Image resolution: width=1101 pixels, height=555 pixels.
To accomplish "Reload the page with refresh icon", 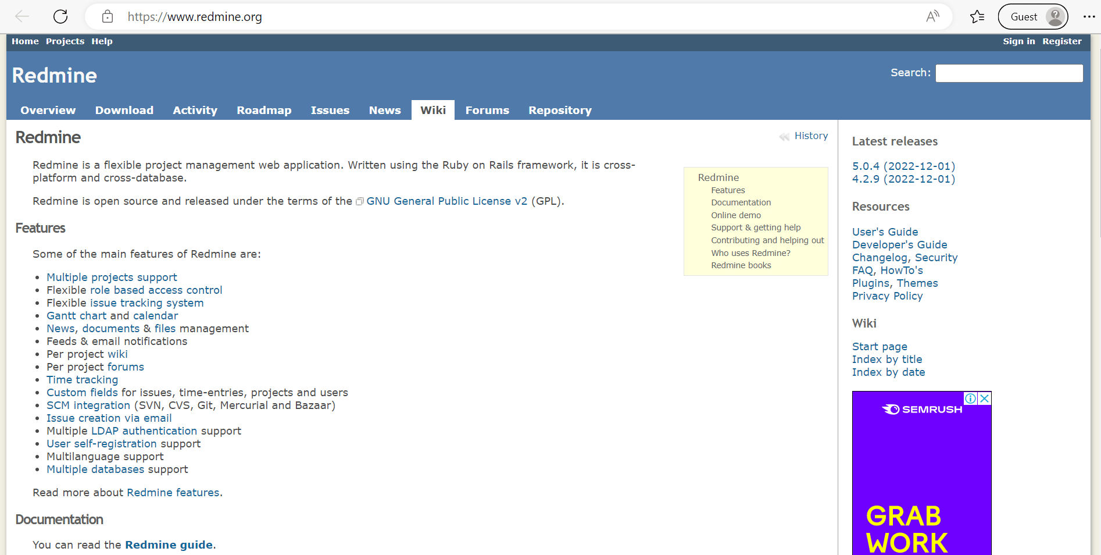I will 60,16.
